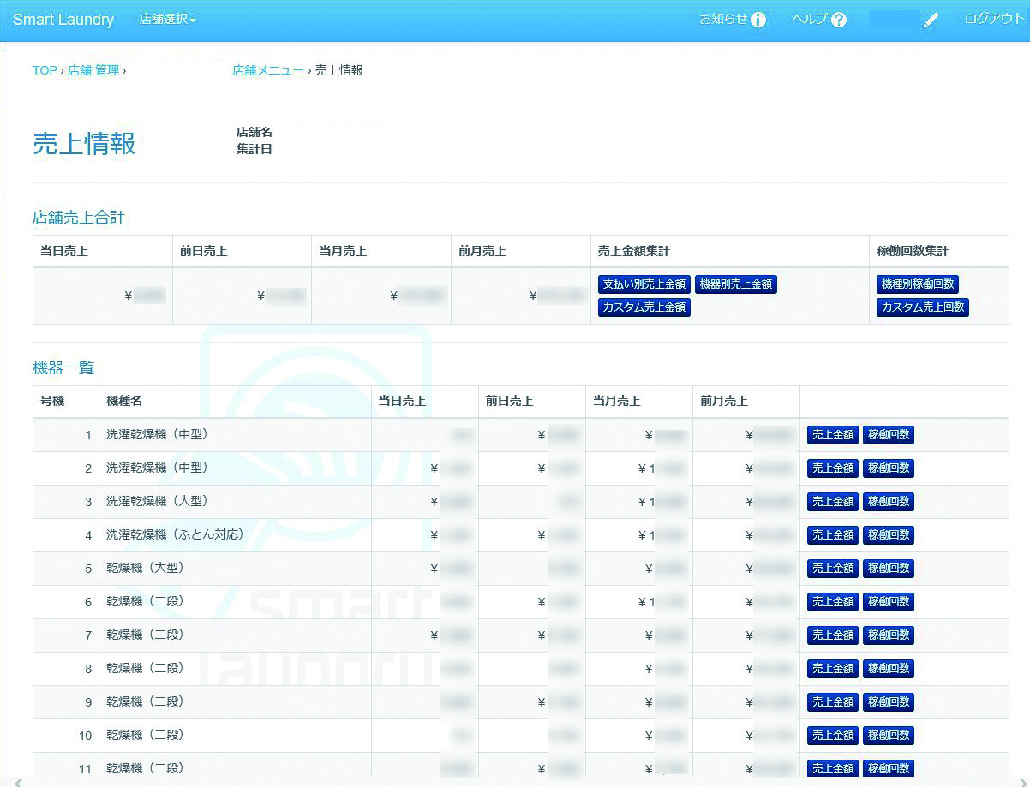The height and width of the screenshot is (787, 1030).
Task: Select 洗濯乾燥機（中型） name in row 1
Action: [x=158, y=435]
